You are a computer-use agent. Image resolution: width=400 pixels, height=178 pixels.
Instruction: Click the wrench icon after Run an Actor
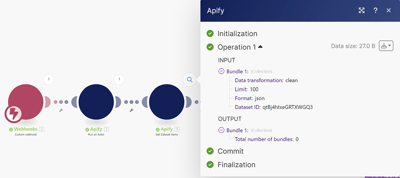(132, 110)
